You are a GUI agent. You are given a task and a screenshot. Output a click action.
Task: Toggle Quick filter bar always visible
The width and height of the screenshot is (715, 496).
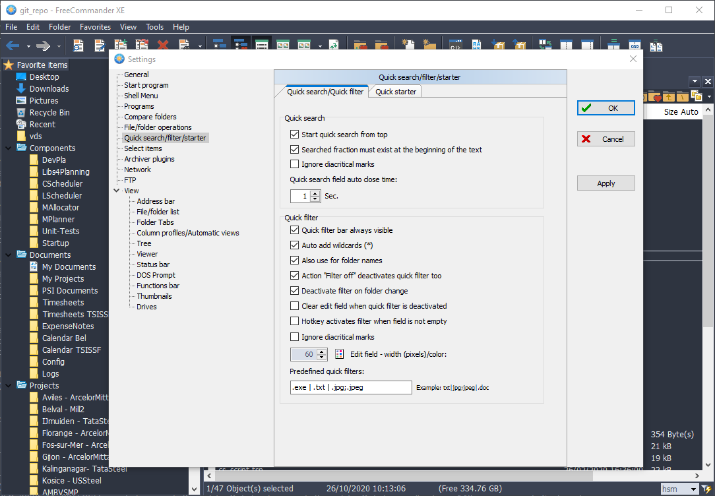(x=295, y=230)
